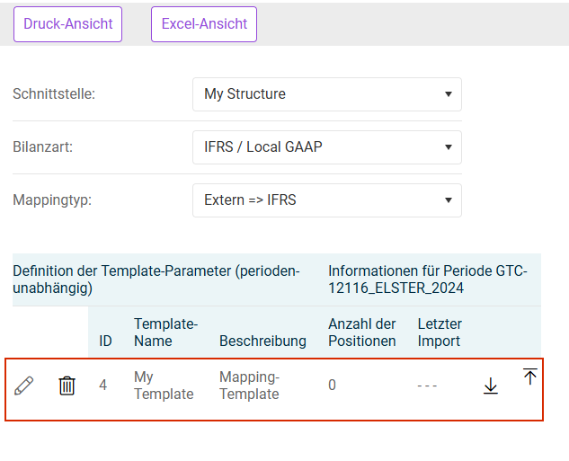Screen dimensions: 569x461
Task: Open the Druck-Ansicht view
Action: (x=67, y=24)
